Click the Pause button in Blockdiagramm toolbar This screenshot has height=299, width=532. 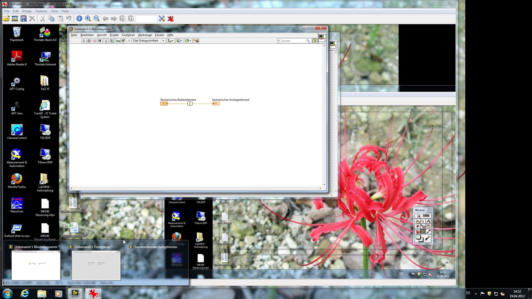tap(100, 41)
